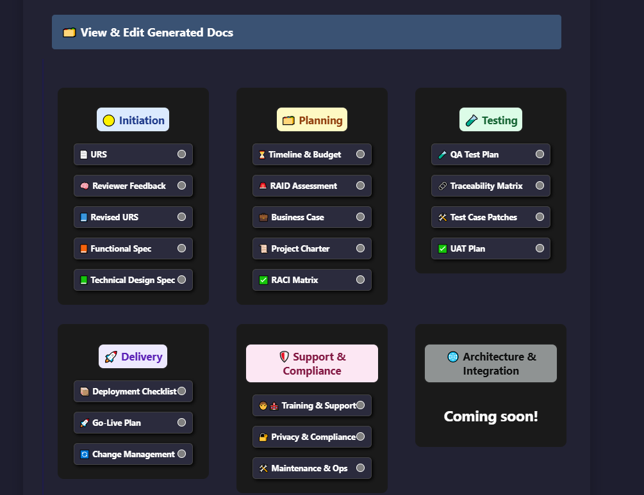This screenshot has height=495, width=644.
Task: Open the Initiation category header
Action: [133, 119]
